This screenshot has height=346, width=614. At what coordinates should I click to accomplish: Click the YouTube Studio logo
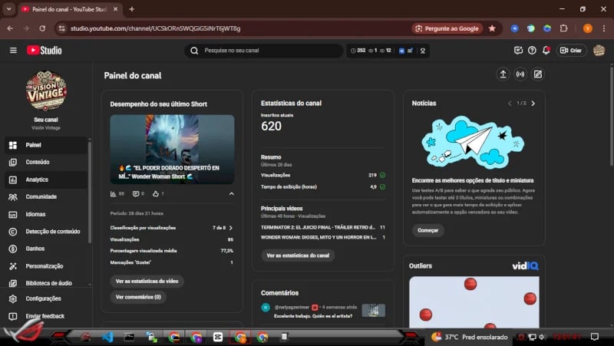pos(45,51)
